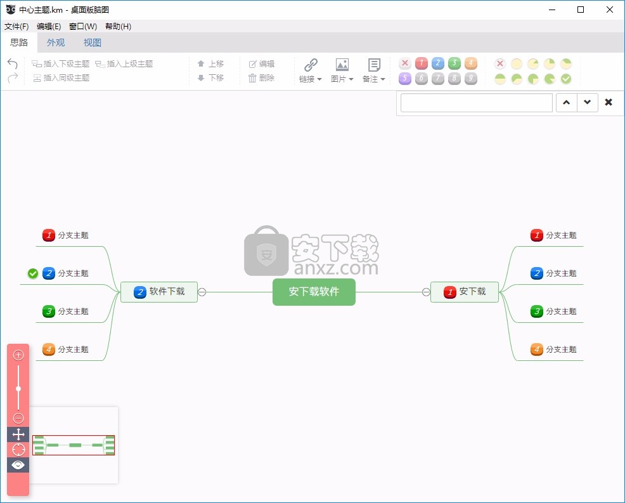This screenshot has width=625, height=503.
Task: Collapse the 安下载 branch
Action: (426, 292)
